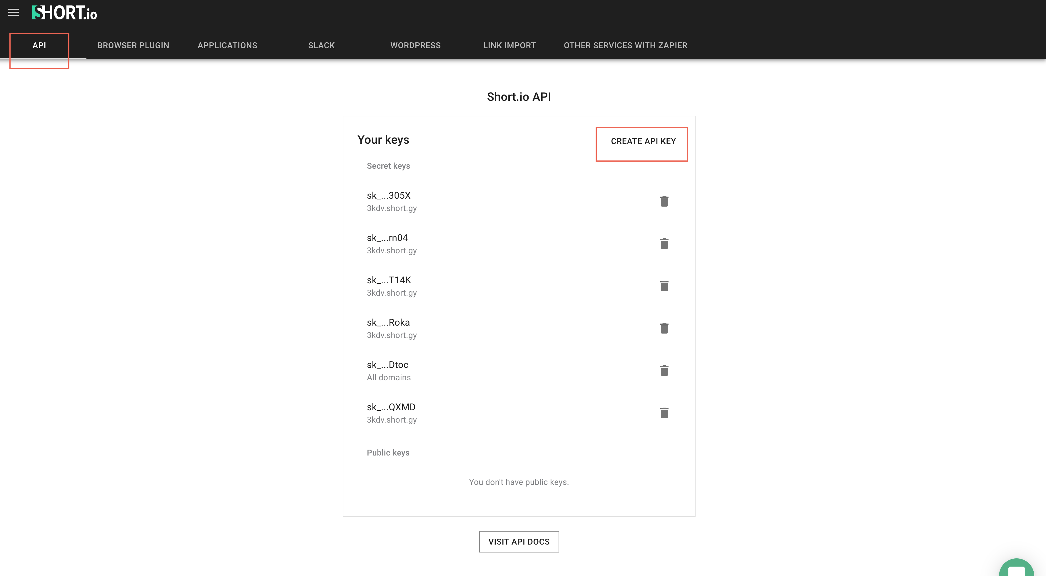Select the sk_...Roka key text
This screenshot has height=576, width=1046.
pyautogui.click(x=388, y=322)
